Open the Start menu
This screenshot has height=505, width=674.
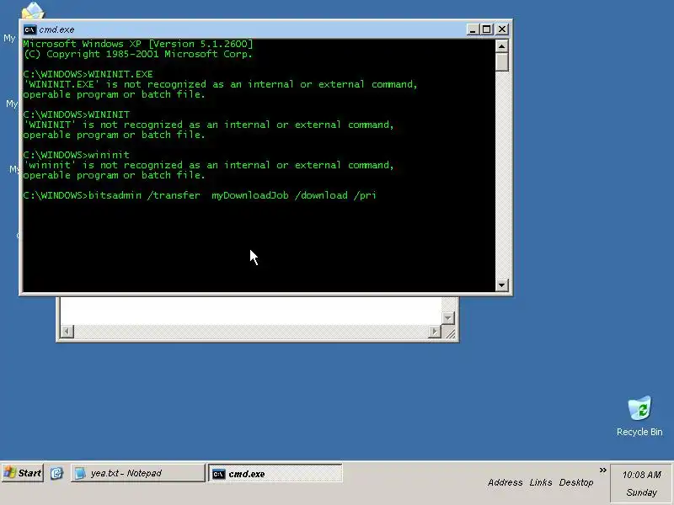tap(23, 473)
